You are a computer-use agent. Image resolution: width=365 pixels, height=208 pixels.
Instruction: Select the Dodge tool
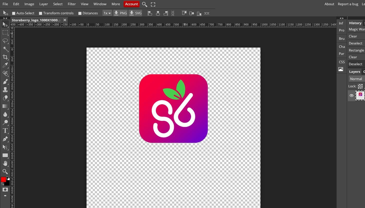(5, 122)
